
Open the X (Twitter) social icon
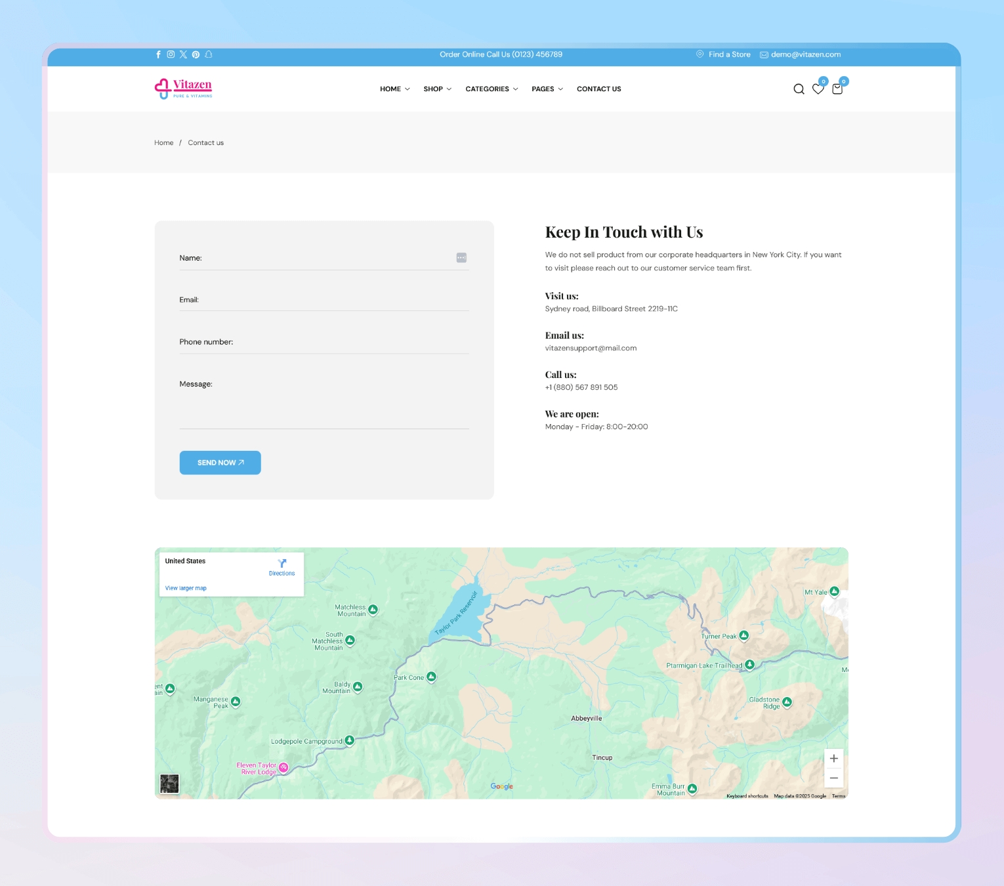(183, 54)
